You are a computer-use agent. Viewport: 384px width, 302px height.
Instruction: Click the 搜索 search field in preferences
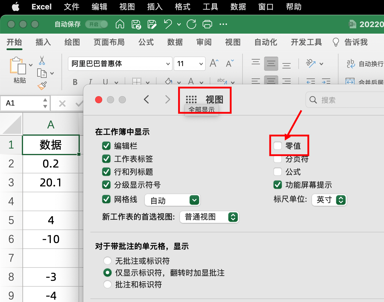(x=345, y=100)
